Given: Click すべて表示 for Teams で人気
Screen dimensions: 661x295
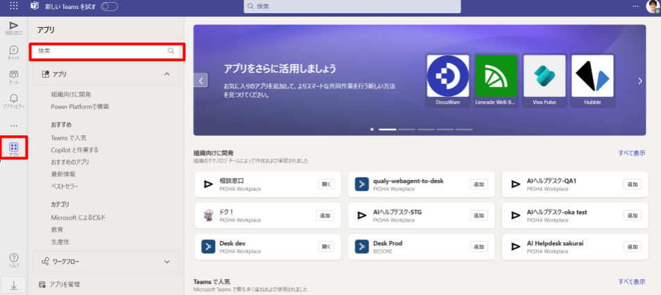Looking at the screenshot, I should pos(631,282).
